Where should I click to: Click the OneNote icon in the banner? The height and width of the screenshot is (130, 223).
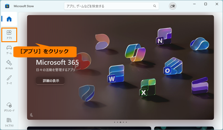tap(164, 36)
